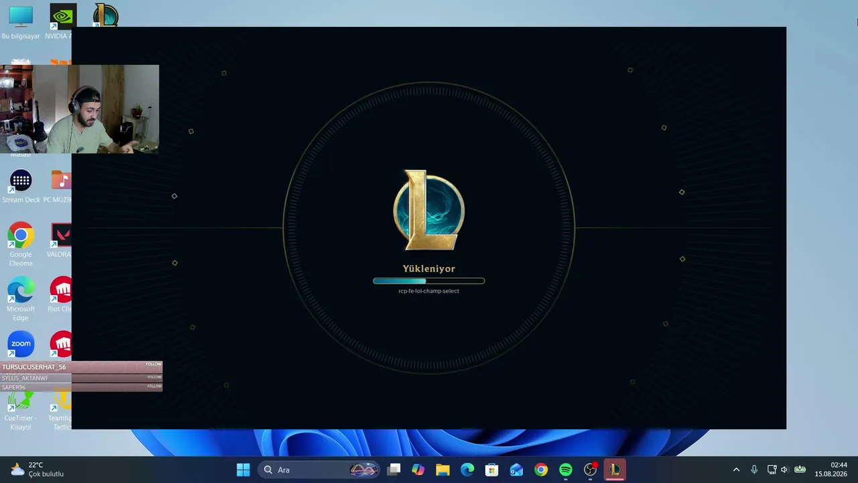Open the network icon in the system tray

click(772, 470)
